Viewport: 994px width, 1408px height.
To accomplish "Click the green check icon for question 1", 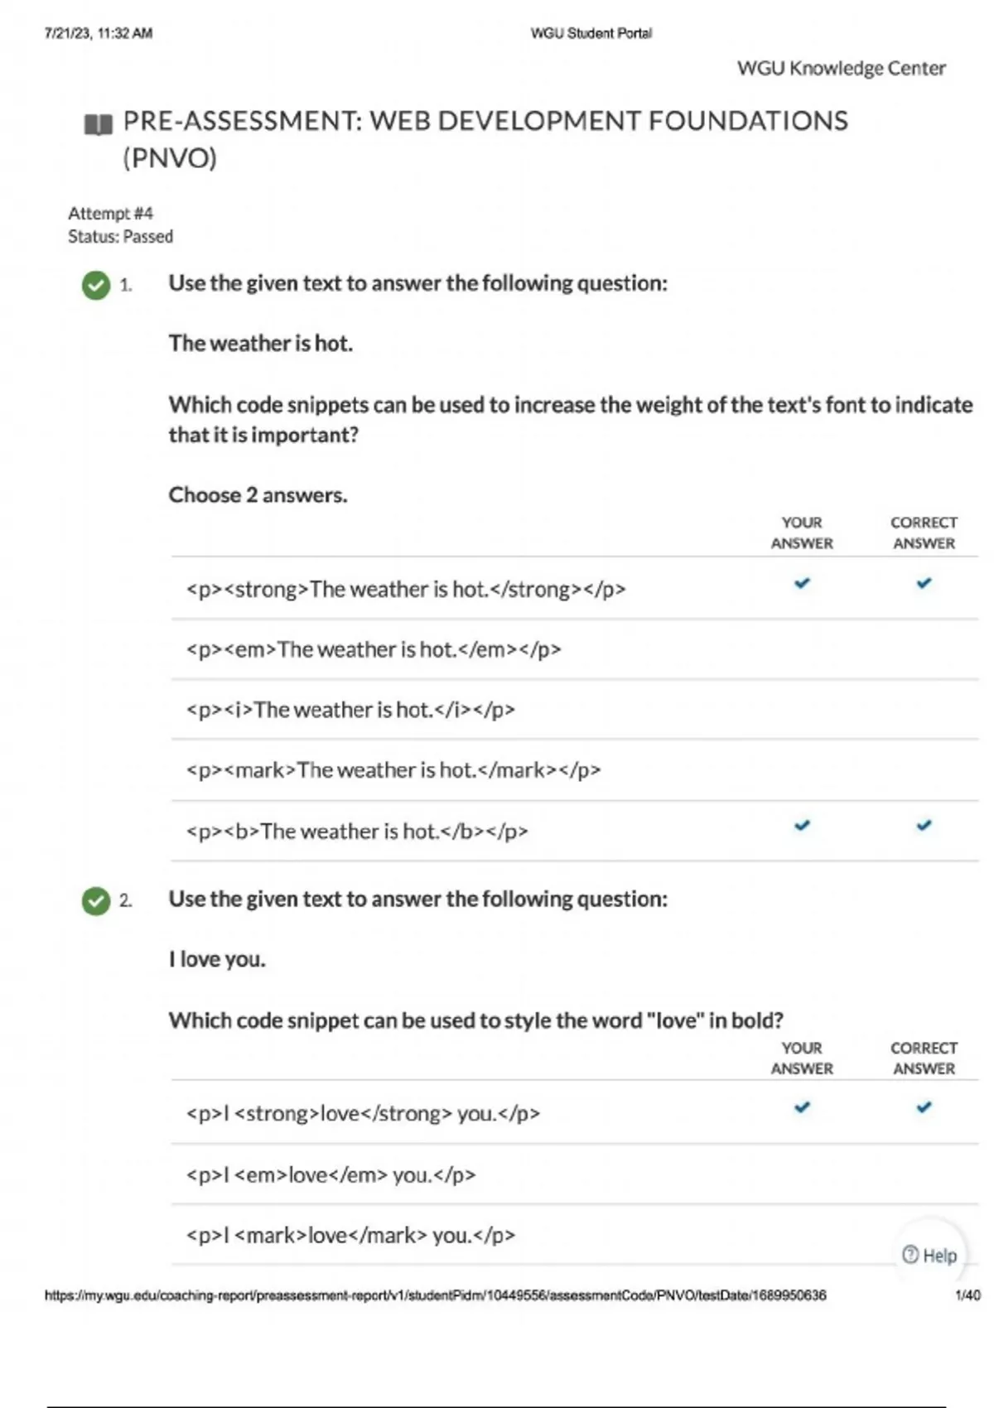I will (x=96, y=285).
